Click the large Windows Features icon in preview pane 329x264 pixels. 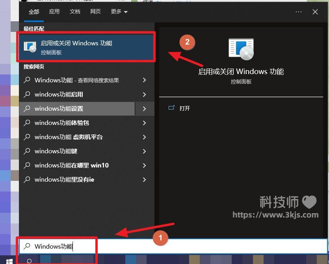tap(241, 49)
